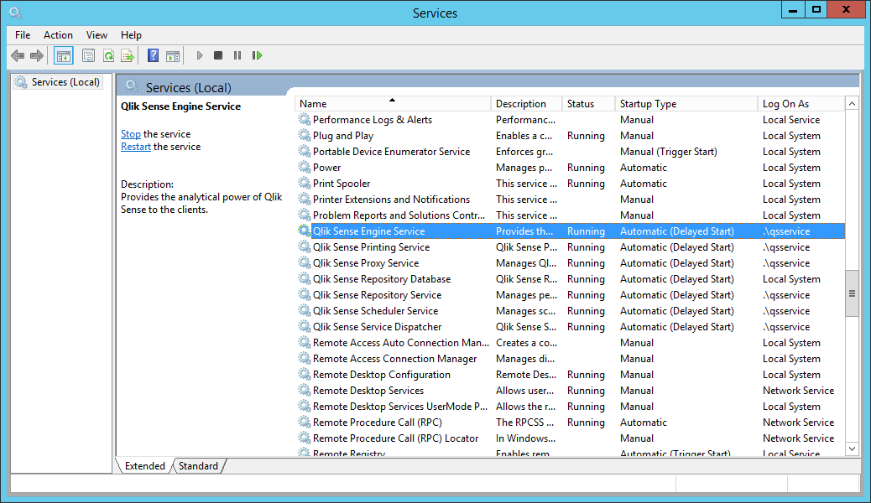Click the Refresh toolbar icon

[108, 56]
